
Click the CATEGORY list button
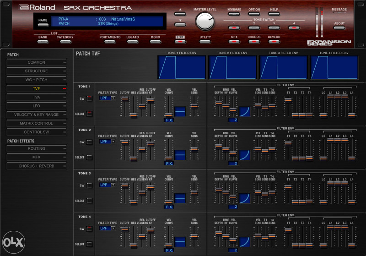pyautogui.click(x=65, y=42)
